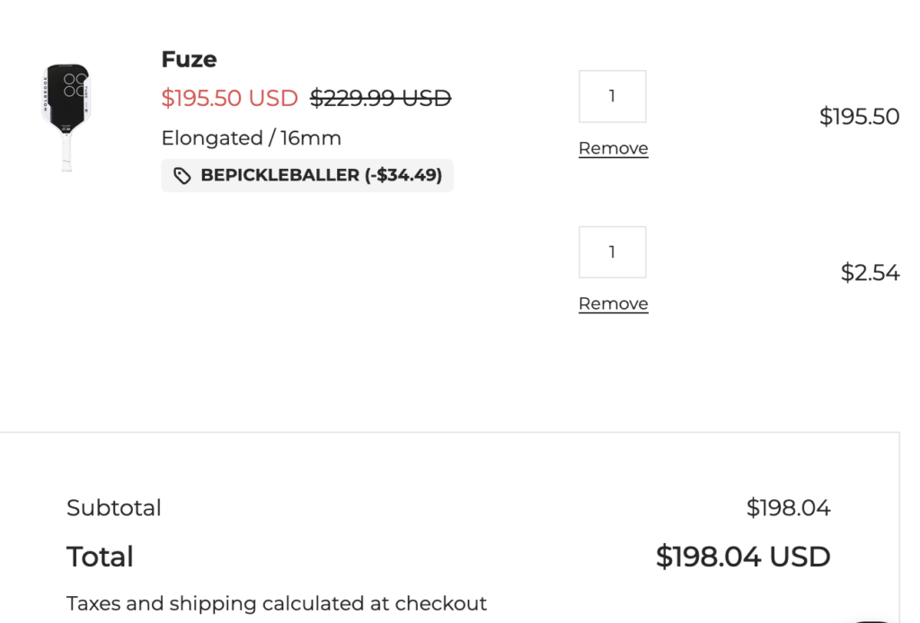Click the $198.04 subtotal amount
Image resolution: width=920 pixels, height=623 pixels.
(788, 508)
